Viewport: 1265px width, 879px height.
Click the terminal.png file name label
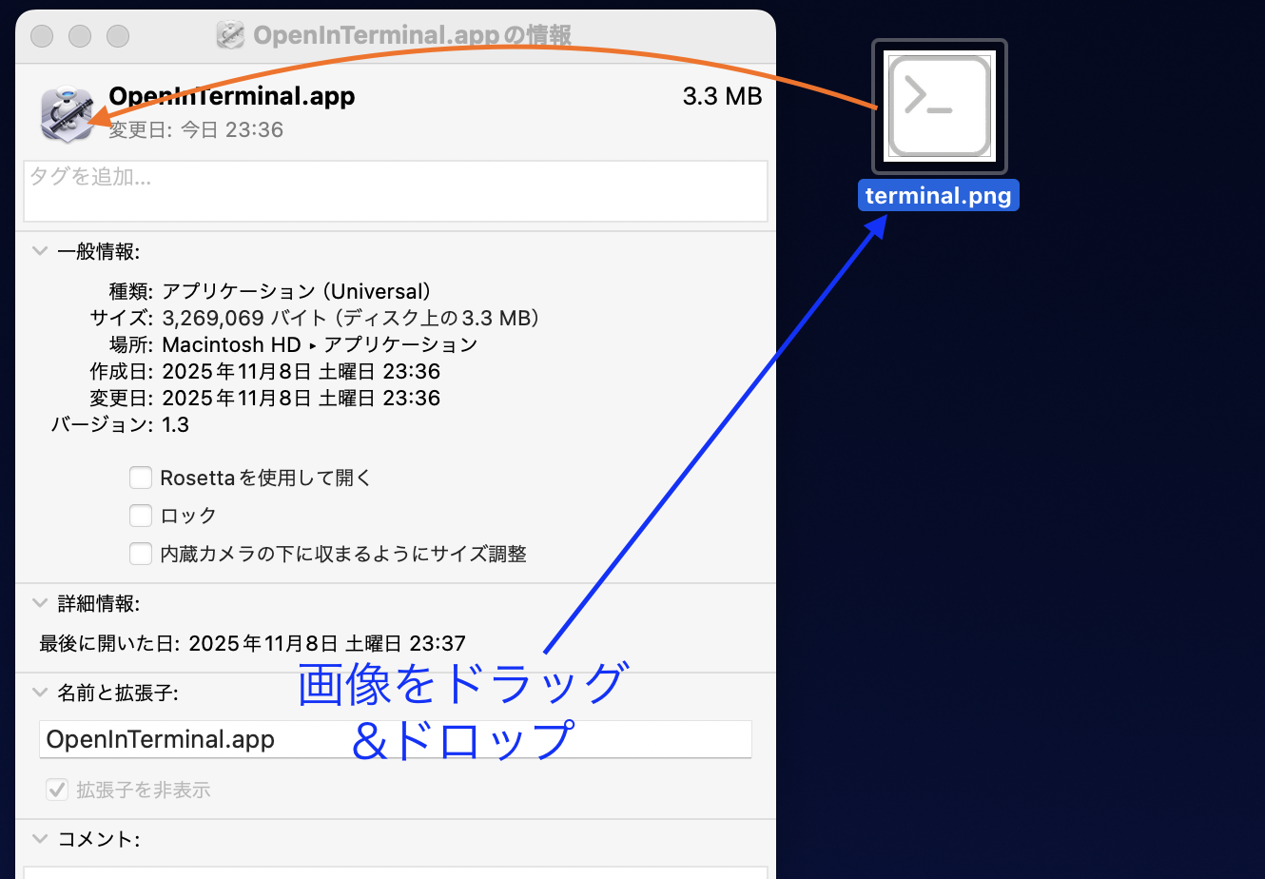[938, 196]
